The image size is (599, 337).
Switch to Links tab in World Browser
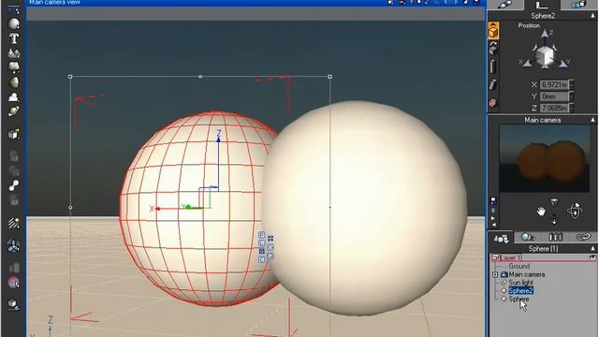pos(583,238)
